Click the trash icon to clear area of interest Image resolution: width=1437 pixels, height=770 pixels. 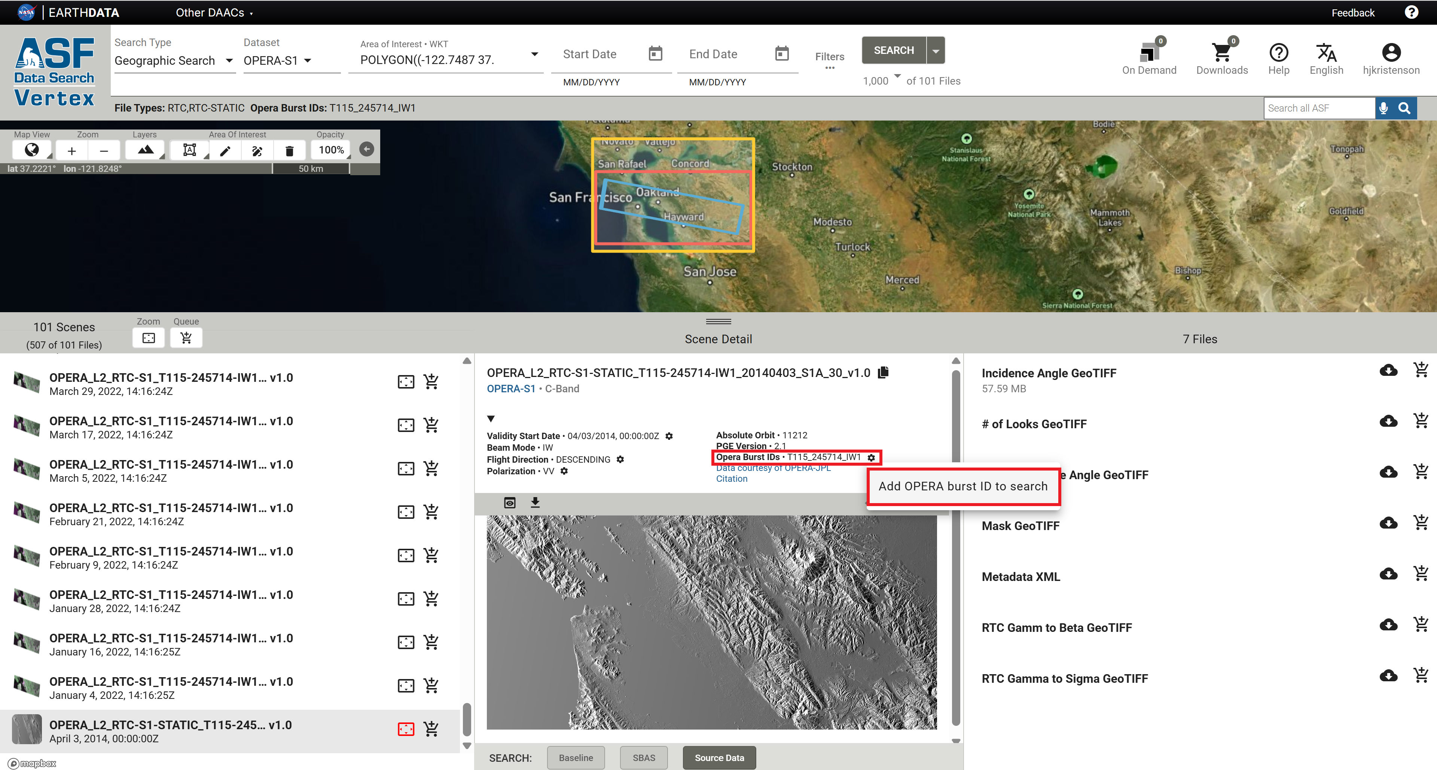pyautogui.click(x=289, y=150)
